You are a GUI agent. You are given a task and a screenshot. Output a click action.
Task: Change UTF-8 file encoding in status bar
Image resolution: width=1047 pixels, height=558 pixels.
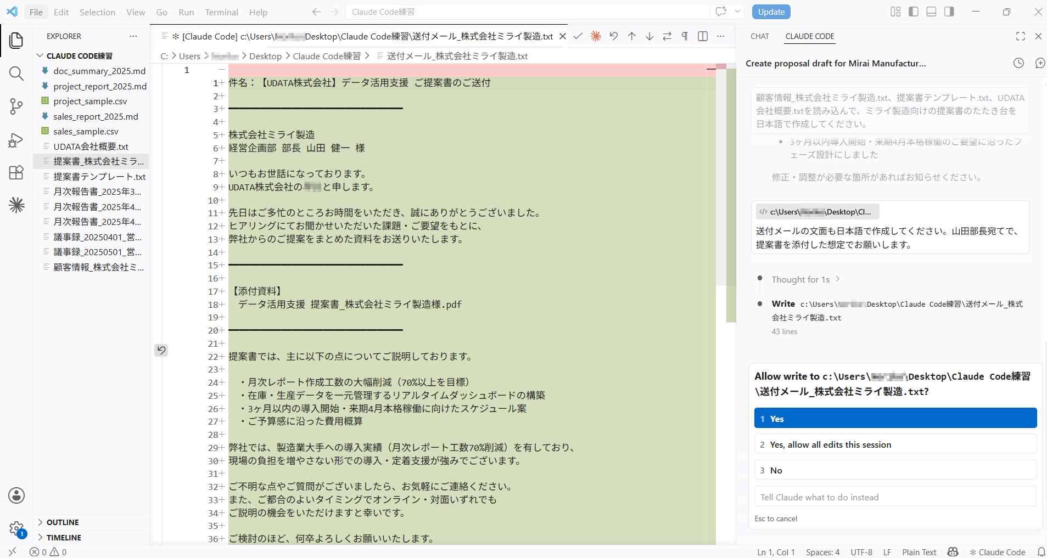(x=861, y=552)
